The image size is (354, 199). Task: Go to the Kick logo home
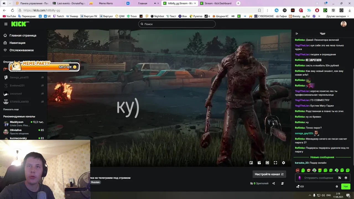coord(20,24)
